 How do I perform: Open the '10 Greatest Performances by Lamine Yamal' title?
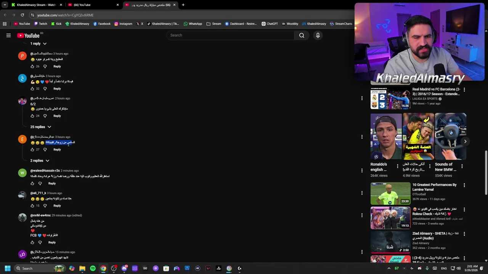pyautogui.click(x=434, y=187)
